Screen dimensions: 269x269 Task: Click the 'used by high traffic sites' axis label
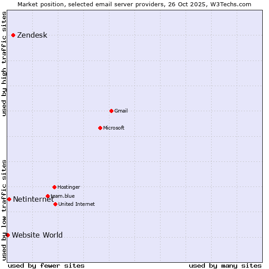point(4,64)
